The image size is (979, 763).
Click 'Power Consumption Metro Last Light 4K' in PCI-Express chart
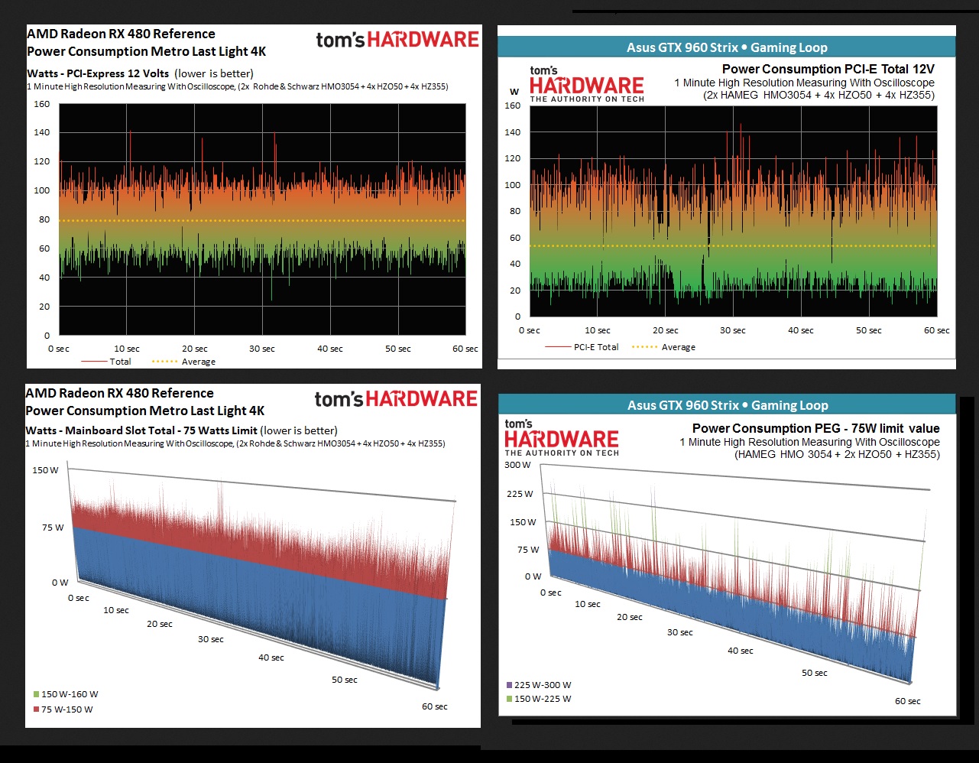(x=147, y=51)
